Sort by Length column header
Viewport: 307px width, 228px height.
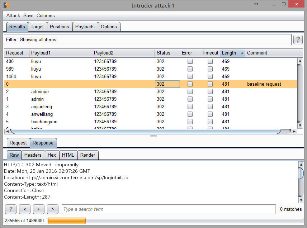[x=232, y=53]
